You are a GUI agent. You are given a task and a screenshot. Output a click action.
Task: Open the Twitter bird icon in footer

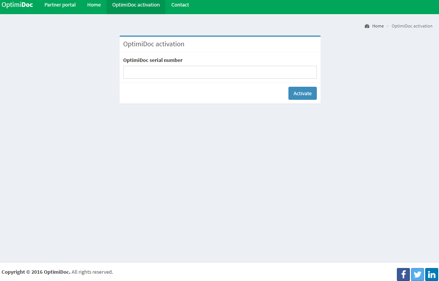[417, 275]
